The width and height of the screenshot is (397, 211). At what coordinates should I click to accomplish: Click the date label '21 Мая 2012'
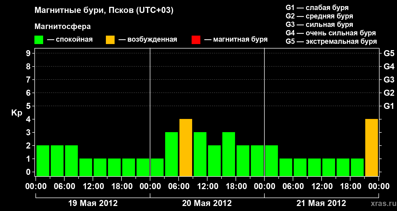[321, 203]
